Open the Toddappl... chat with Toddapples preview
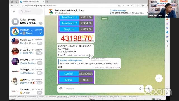Viewport: 179px width, 101px height. point(27,71)
